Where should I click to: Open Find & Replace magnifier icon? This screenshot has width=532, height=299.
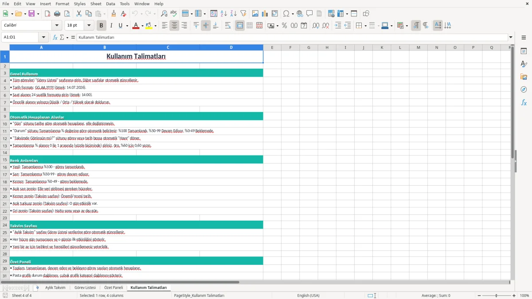164,14
